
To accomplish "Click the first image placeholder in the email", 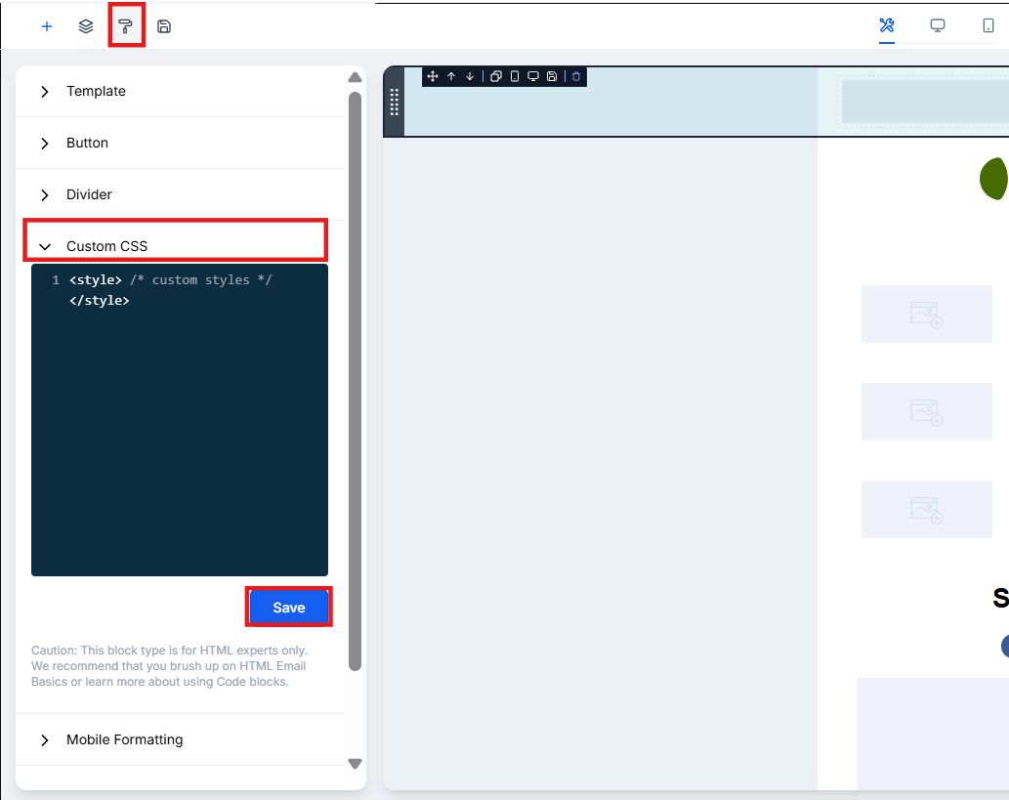I will 927,315.
